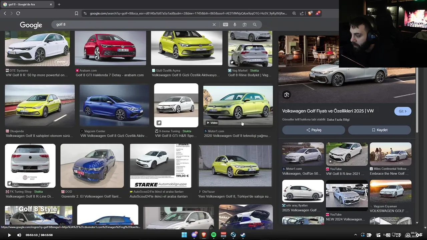Open a new browser tab

point(59,4)
